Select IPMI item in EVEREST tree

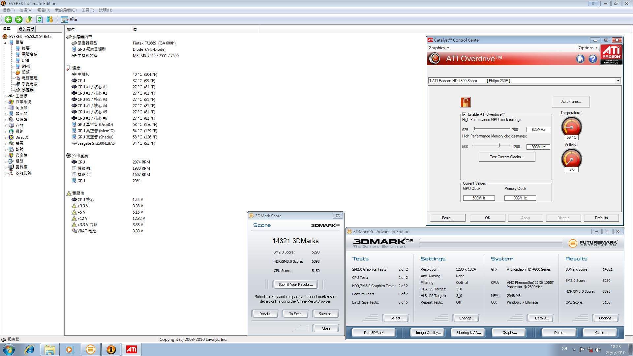(26, 66)
